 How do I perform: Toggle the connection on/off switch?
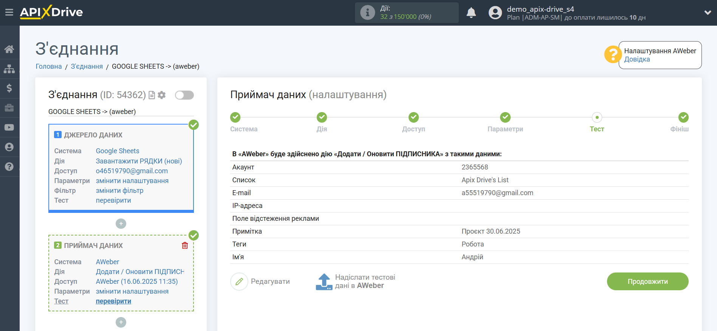tap(184, 95)
